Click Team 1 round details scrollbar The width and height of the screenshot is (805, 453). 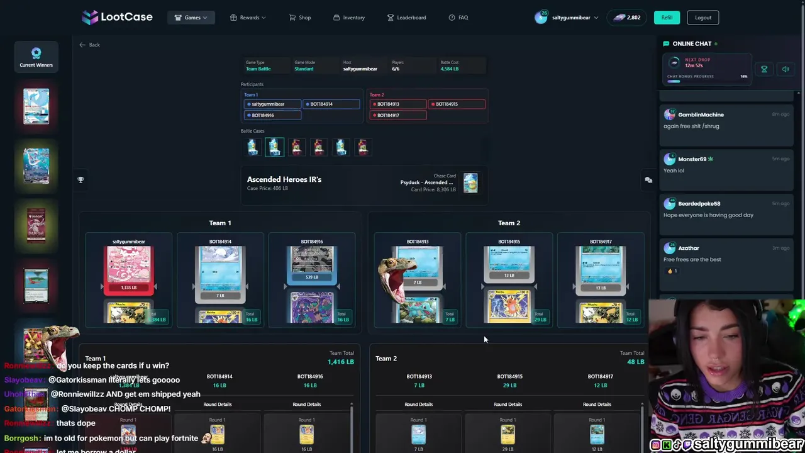point(352,427)
